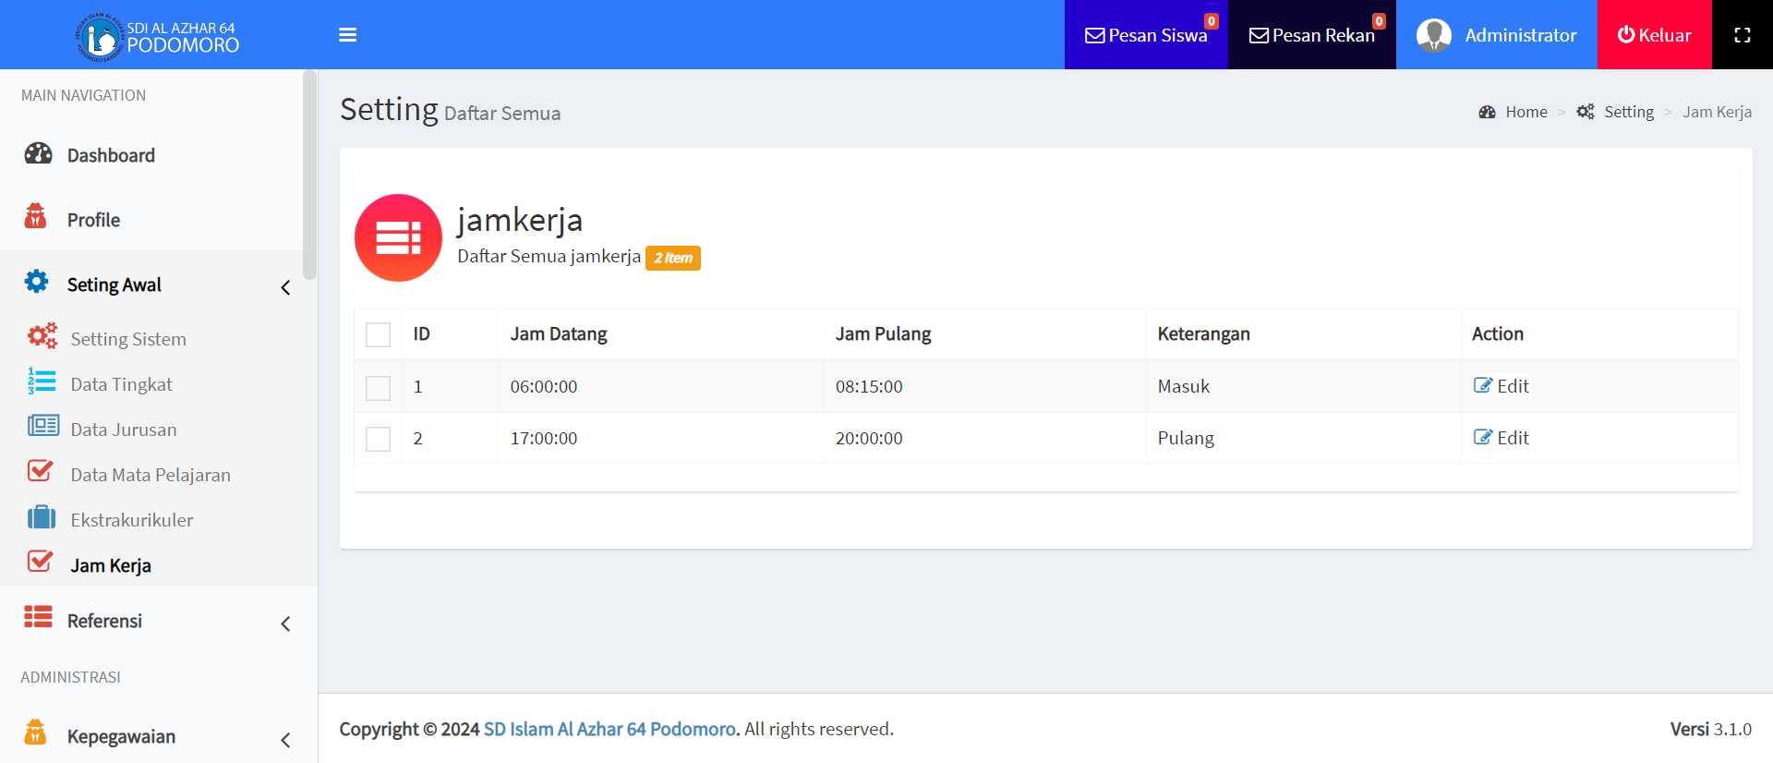Click the Dashboard palette icon
This screenshot has height=763, width=1773.
38,154
